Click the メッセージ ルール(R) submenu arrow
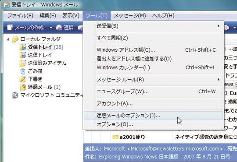Screen dimensions: 237x162 pos(219,79)
